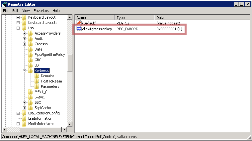Open the View menu

(x=26, y=11)
